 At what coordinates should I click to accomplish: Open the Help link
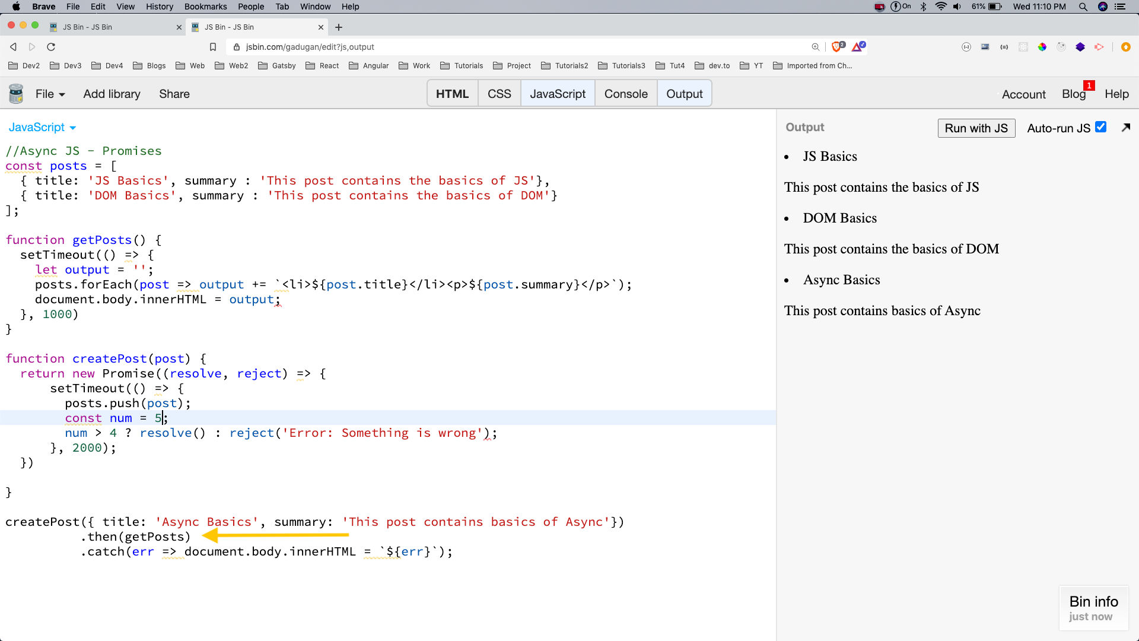coord(1116,94)
